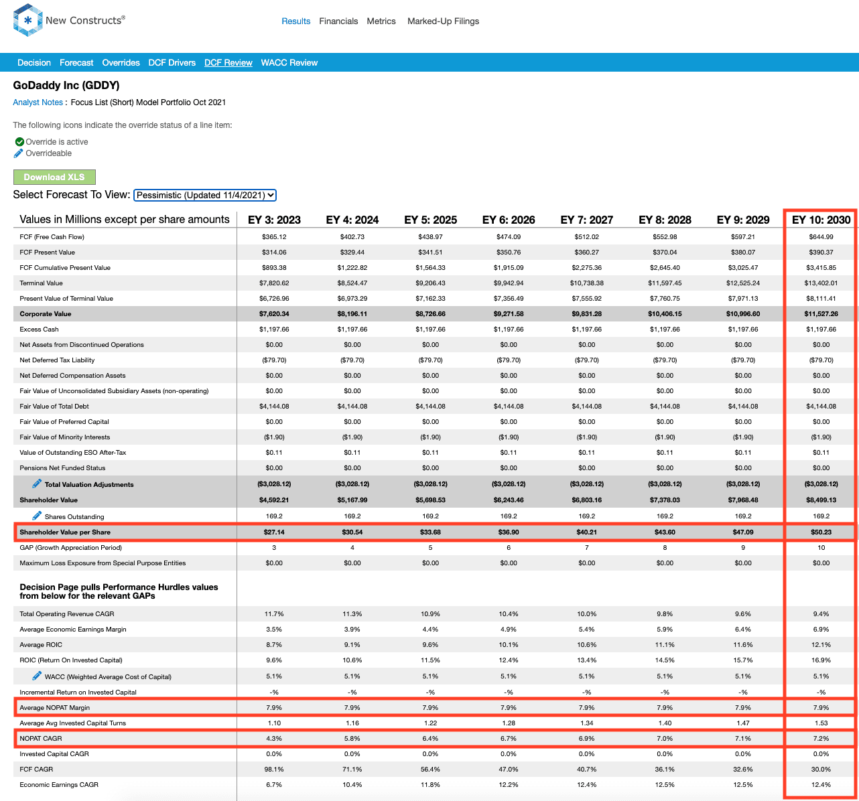
Task: Click the $27.14 value for EY 3
Action: point(274,532)
